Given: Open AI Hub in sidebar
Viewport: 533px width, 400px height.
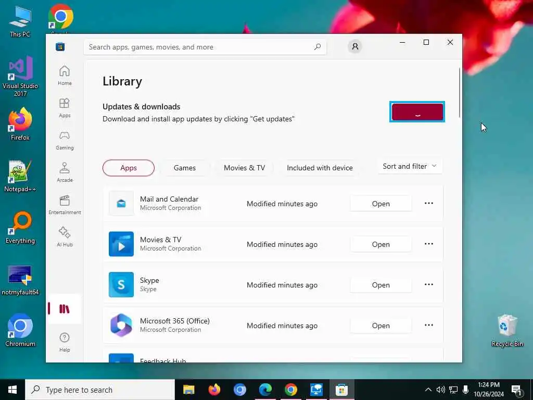Looking at the screenshot, I should [x=65, y=237].
